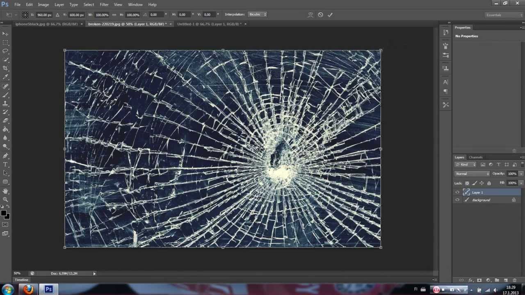Add a layer mask
Viewport: 525px width, 295px height.
click(479, 280)
